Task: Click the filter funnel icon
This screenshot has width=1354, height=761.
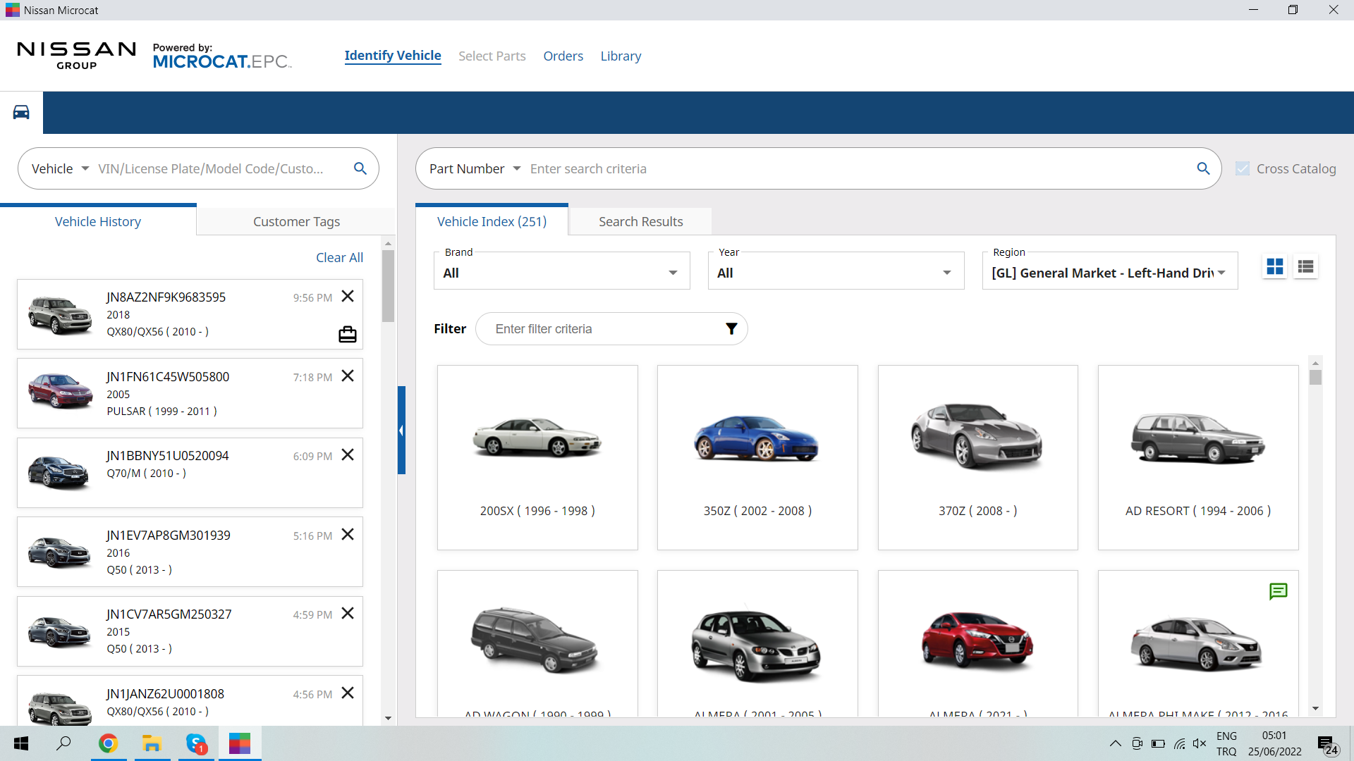Action: (731, 329)
